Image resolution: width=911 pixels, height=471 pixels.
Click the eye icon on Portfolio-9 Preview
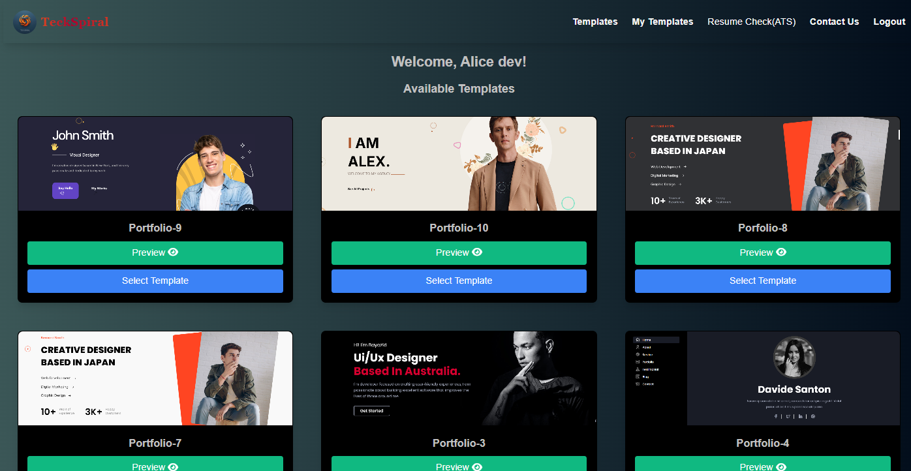tap(173, 252)
